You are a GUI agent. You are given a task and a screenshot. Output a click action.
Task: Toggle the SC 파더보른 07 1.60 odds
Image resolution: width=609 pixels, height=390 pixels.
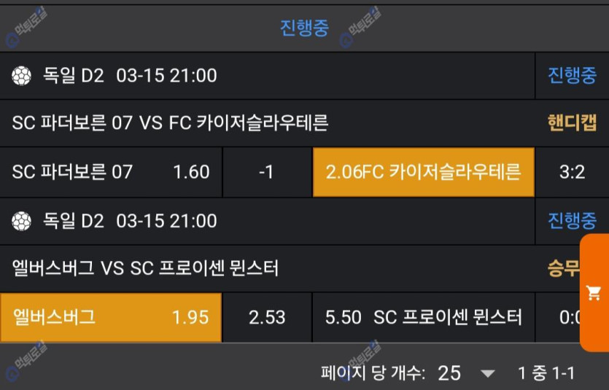(x=111, y=172)
